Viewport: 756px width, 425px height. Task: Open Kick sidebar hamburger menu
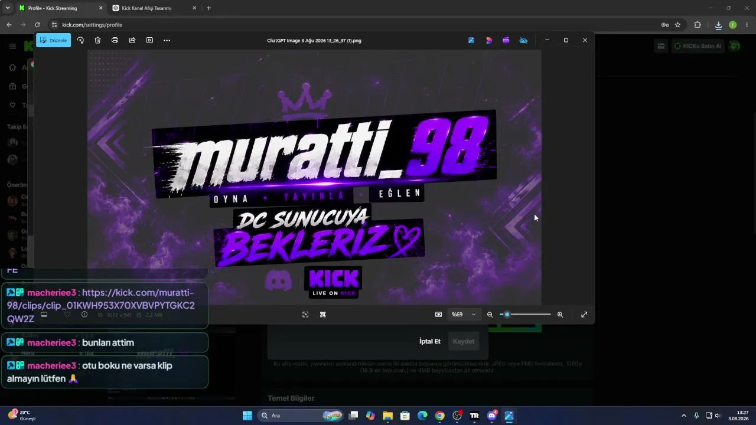pyautogui.click(x=12, y=46)
